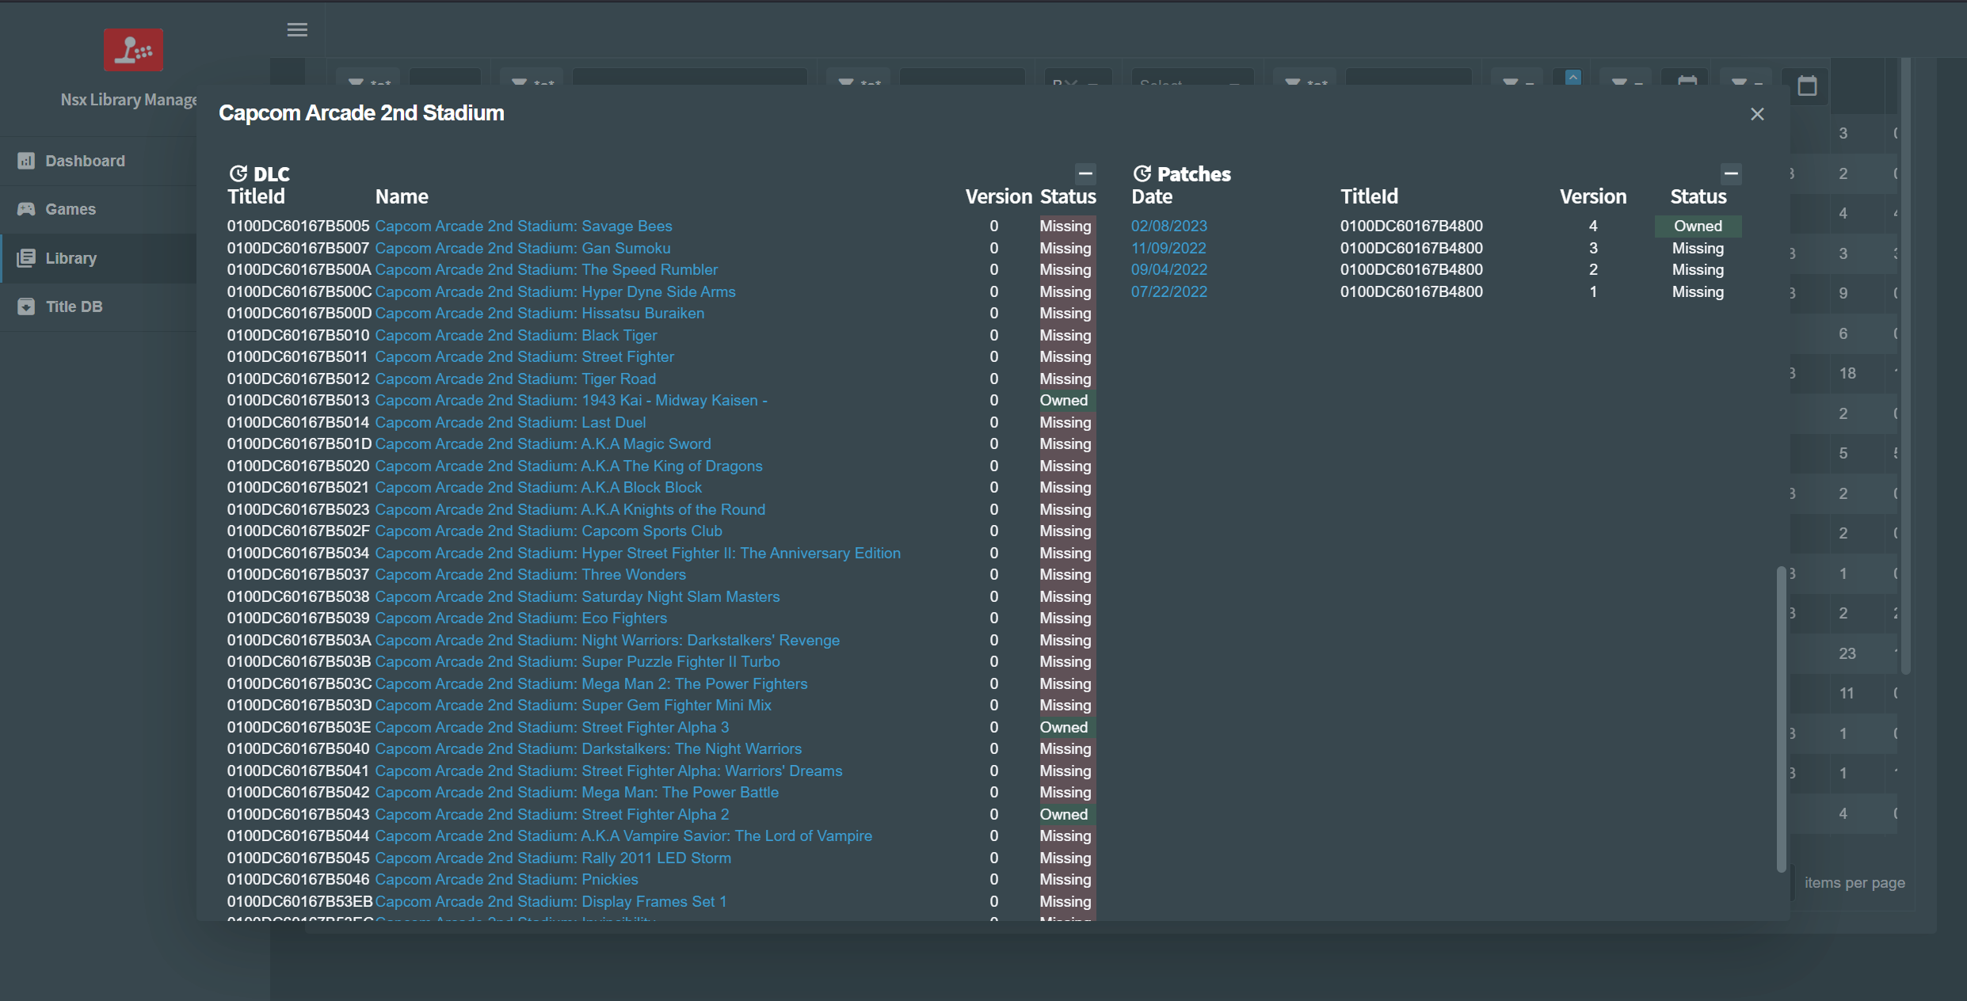This screenshot has width=1967, height=1001.
Task: Click title ID 0100DC60167B4800 in 07/22/2022 patch row
Action: [x=1412, y=291]
